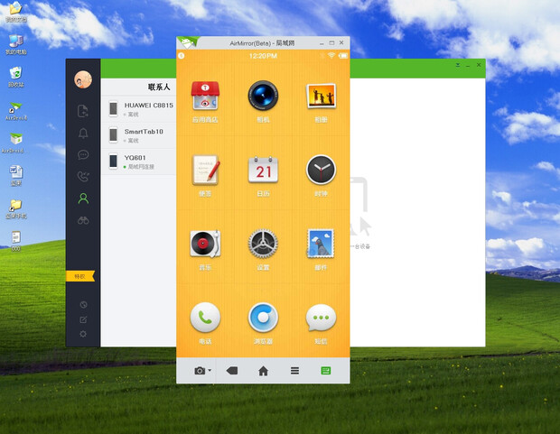Screen dimensions: 560x434
Task: Select the Word document desktop icon
Action: (x=15, y=176)
